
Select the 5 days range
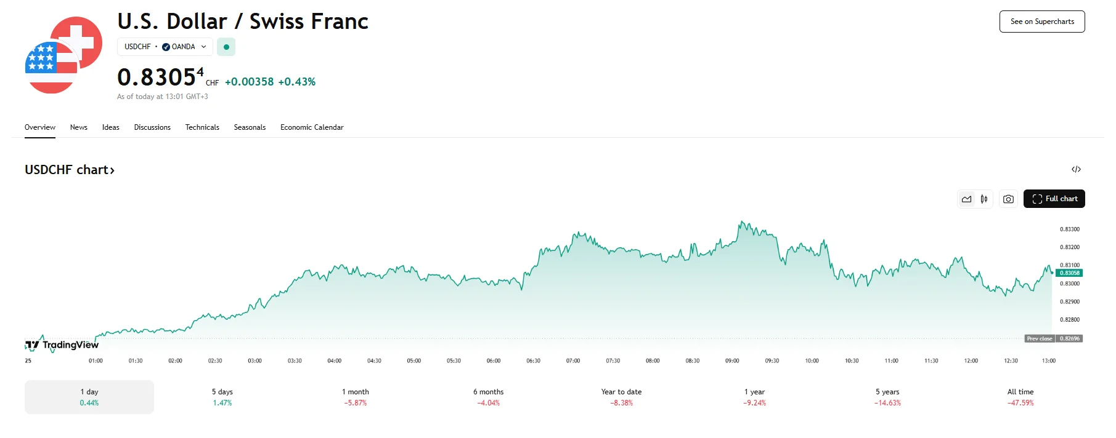[x=222, y=397]
